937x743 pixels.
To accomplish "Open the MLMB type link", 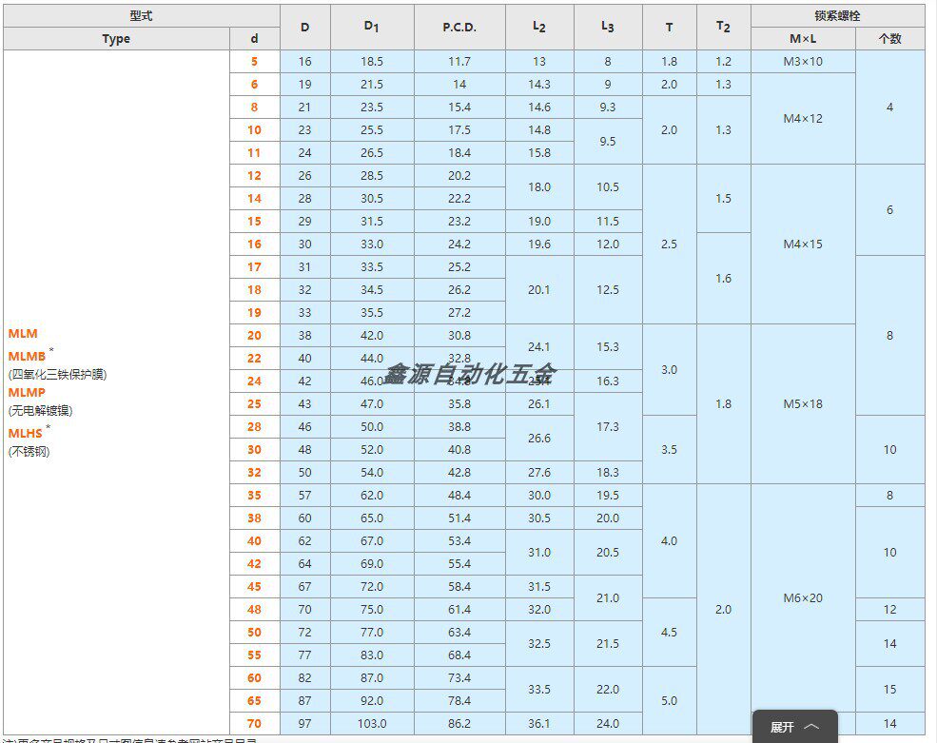I will (x=27, y=356).
